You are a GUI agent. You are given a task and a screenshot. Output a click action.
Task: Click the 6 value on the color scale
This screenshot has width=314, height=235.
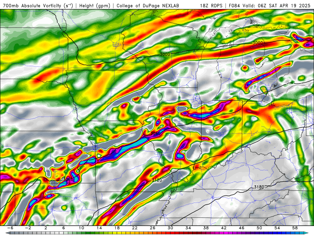pyautogui.click(x=64, y=228)
